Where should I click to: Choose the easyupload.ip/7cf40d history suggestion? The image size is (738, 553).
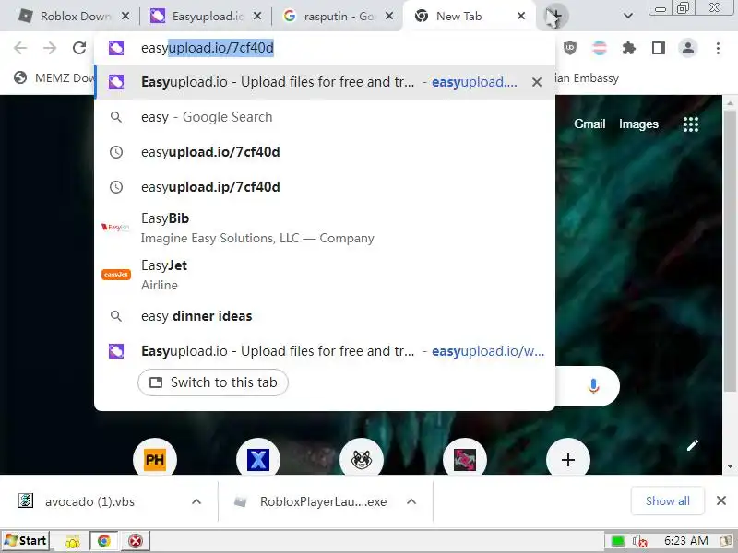click(325, 187)
